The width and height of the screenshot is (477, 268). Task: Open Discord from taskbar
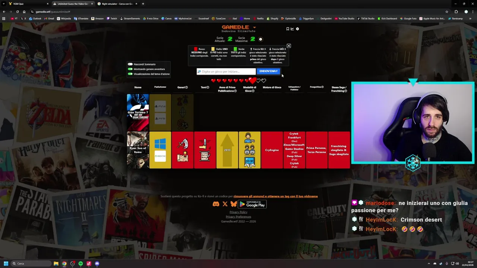97,264
